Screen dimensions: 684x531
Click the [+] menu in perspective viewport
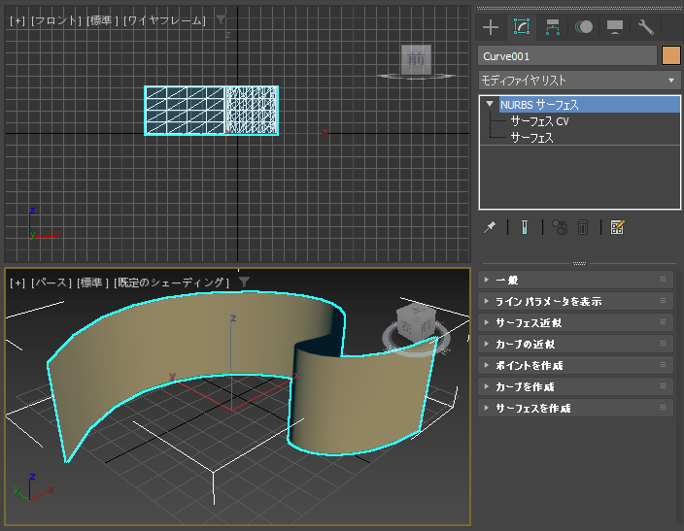(x=17, y=282)
